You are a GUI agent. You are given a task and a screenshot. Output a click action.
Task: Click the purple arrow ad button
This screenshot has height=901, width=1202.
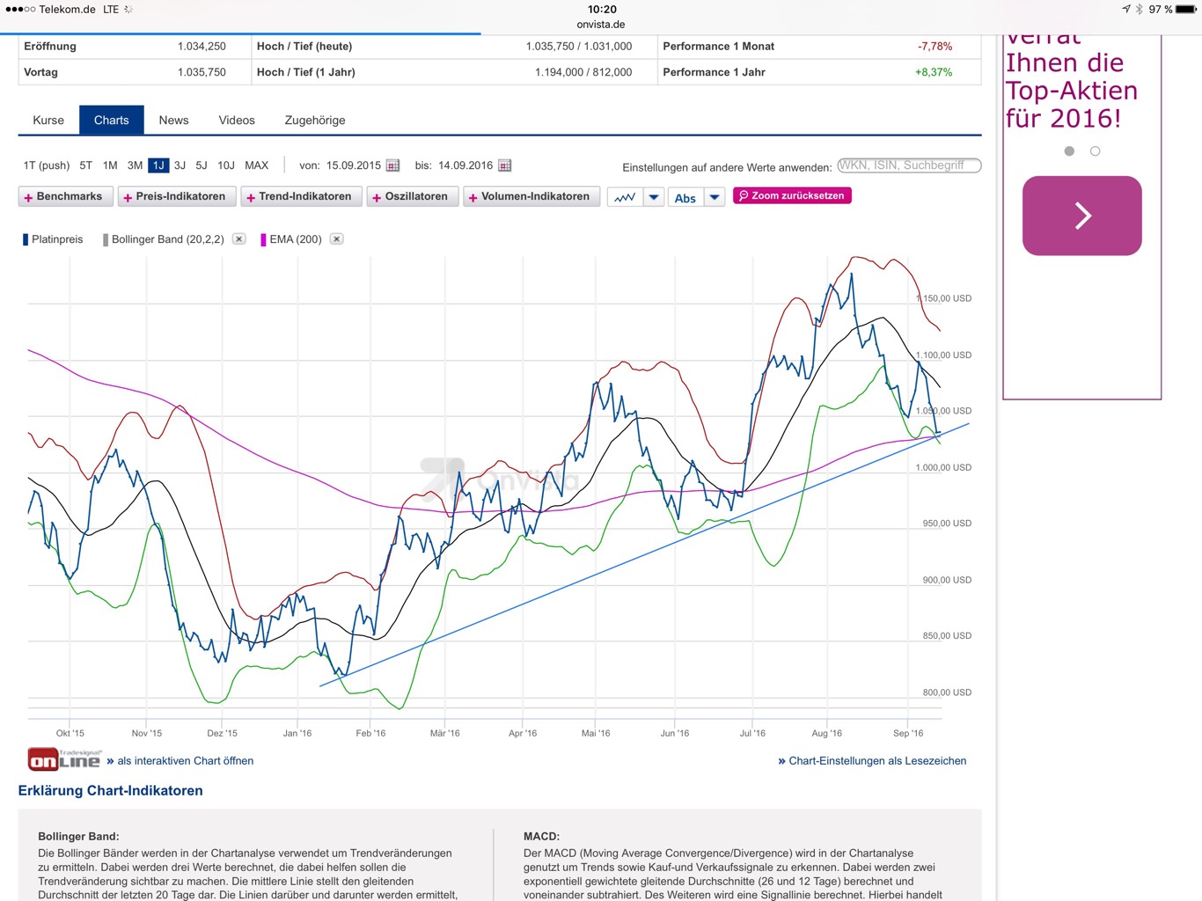[1081, 216]
